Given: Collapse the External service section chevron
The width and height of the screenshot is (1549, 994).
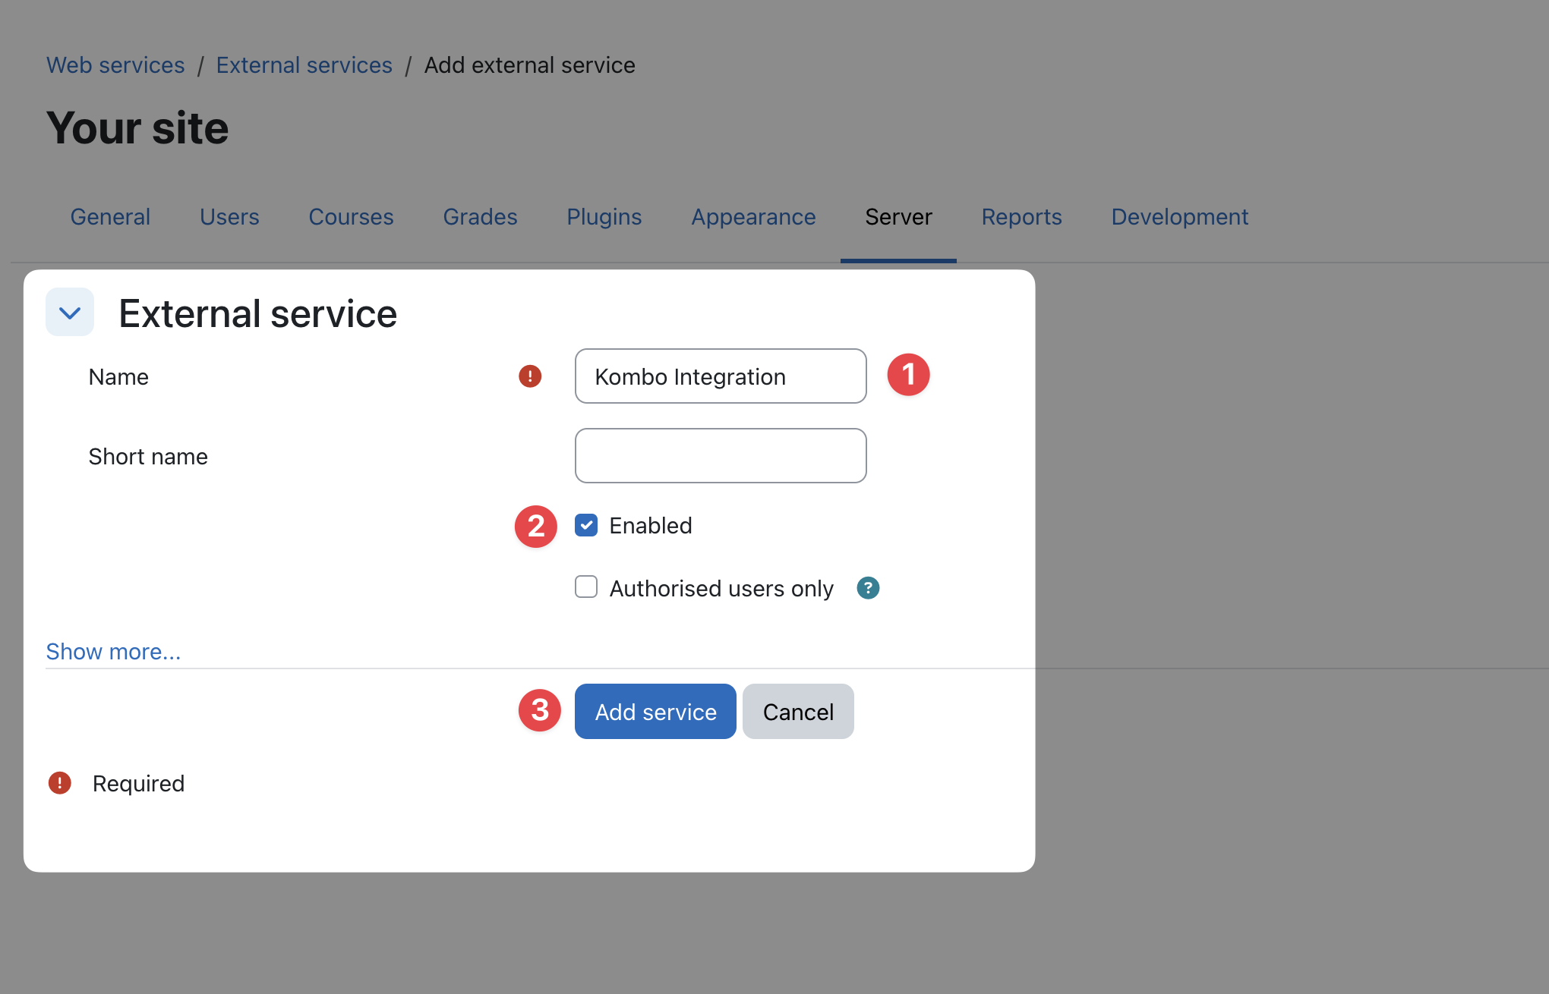Looking at the screenshot, I should tap(70, 313).
